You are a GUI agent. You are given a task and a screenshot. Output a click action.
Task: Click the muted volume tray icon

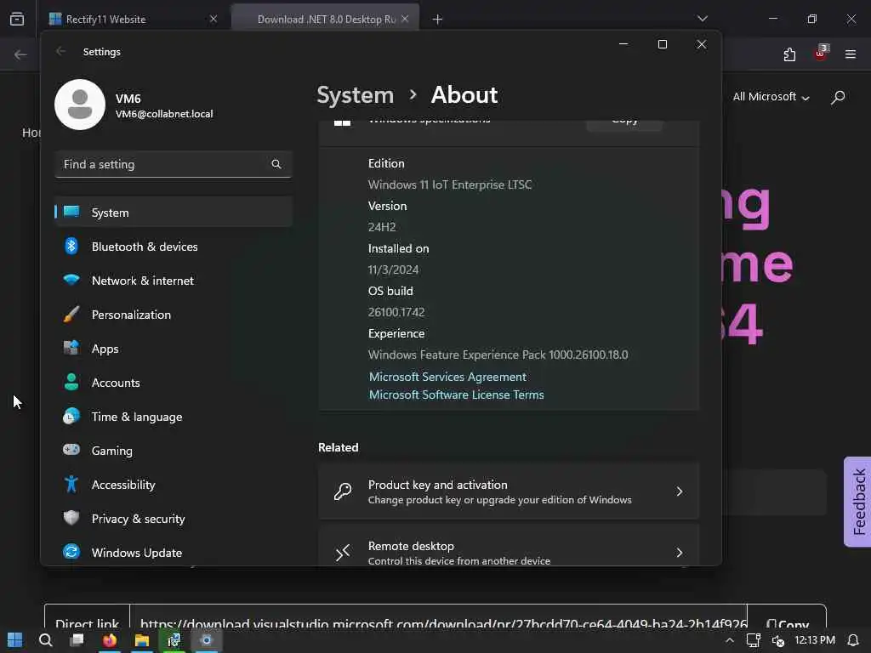777,641
